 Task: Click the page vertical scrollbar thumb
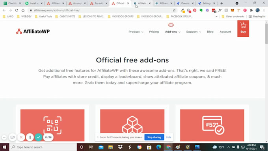click(x=266, y=34)
